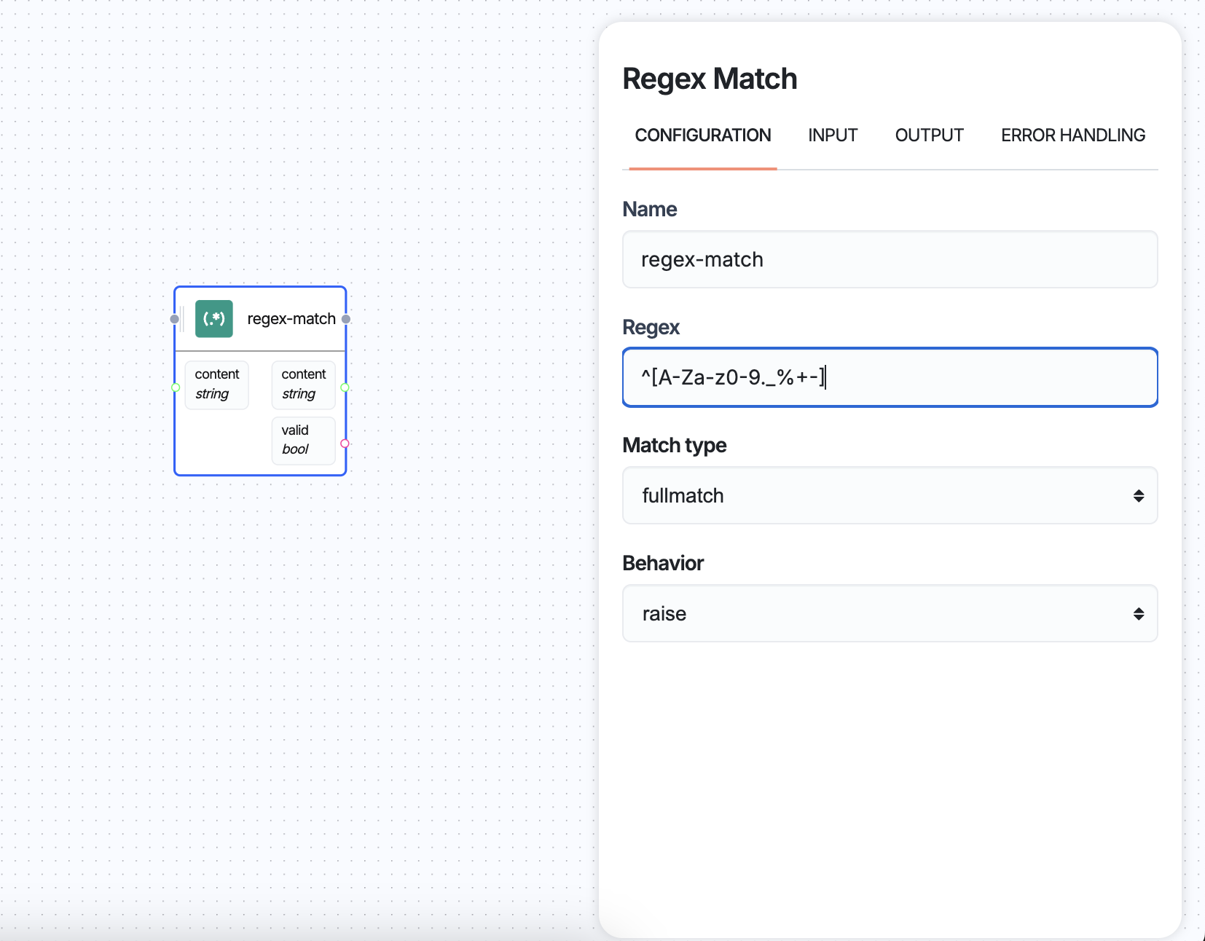
Task: Select the green output port for content
Action: [x=345, y=387]
